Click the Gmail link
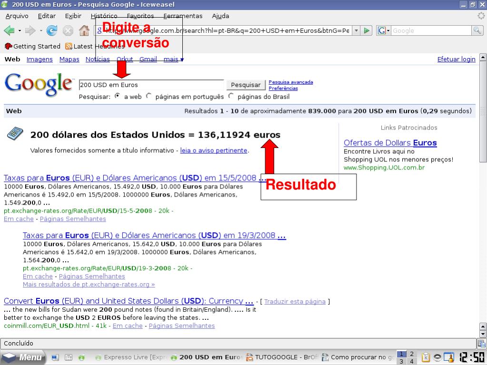The image size is (487, 365). (148, 59)
